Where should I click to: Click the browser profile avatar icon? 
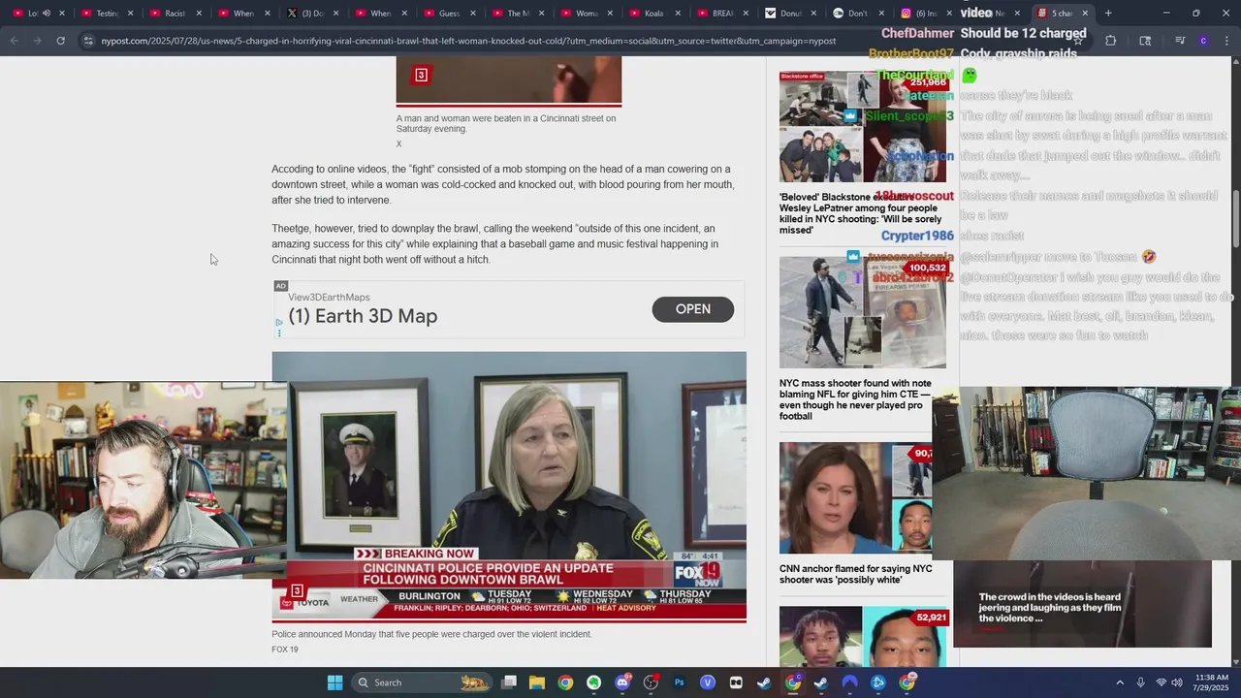click(x=1203, y=41)
